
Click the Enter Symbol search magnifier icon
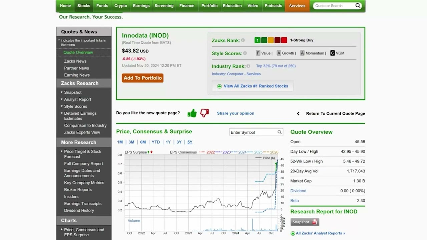click(280, 132)
